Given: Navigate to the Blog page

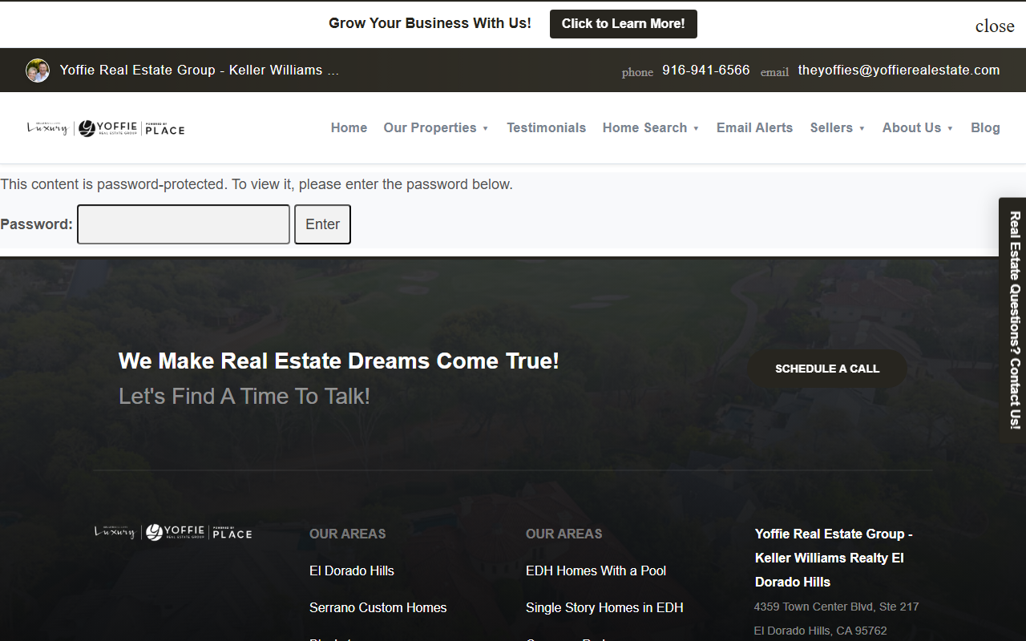Looking at the screenshot, I should (985, 128).
